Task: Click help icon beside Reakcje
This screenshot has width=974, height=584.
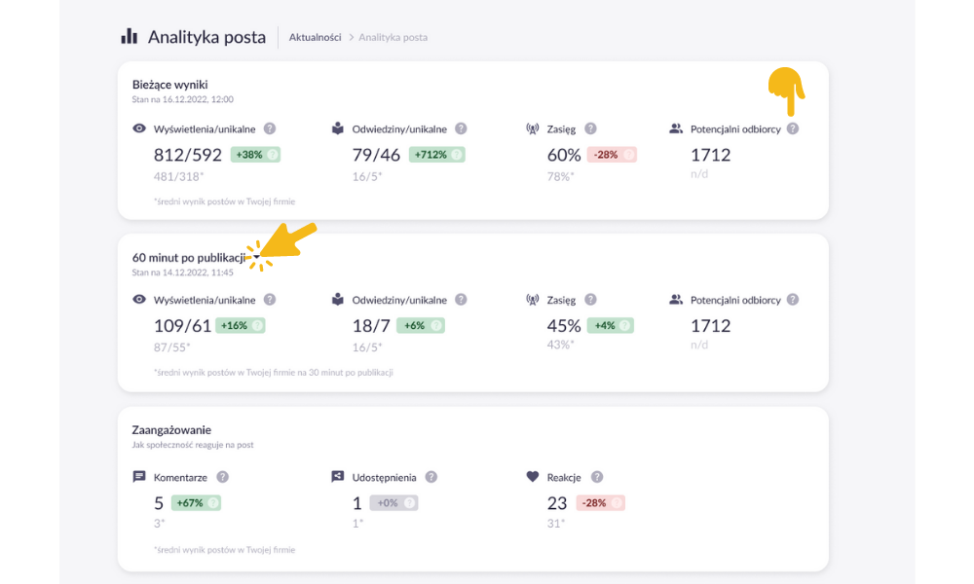Action: coord(597,477)
